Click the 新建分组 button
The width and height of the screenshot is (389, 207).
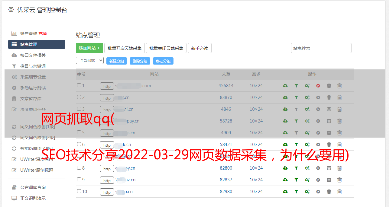pos(117,61)
